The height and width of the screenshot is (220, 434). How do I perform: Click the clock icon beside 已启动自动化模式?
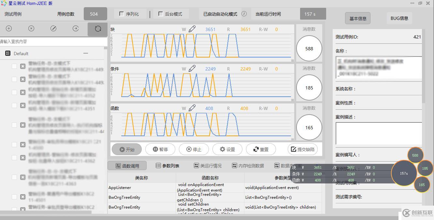[244, 14]
